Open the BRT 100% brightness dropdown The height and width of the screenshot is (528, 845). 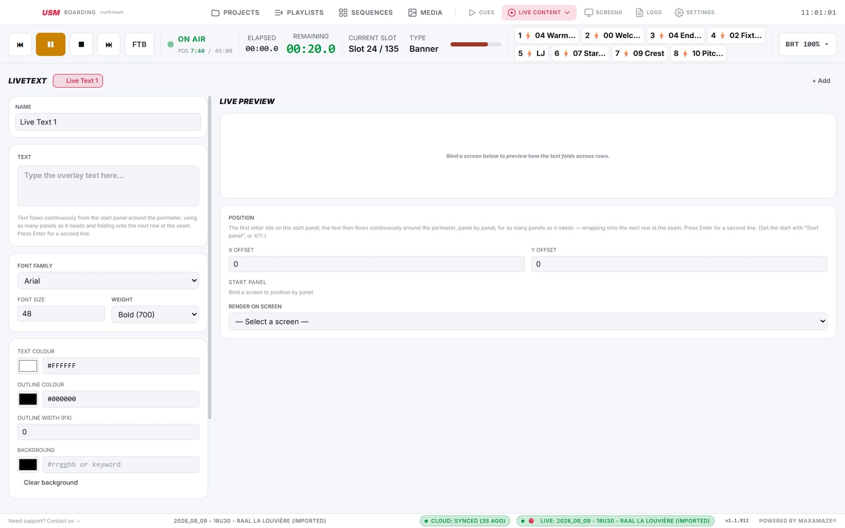(x=808, y=44)
